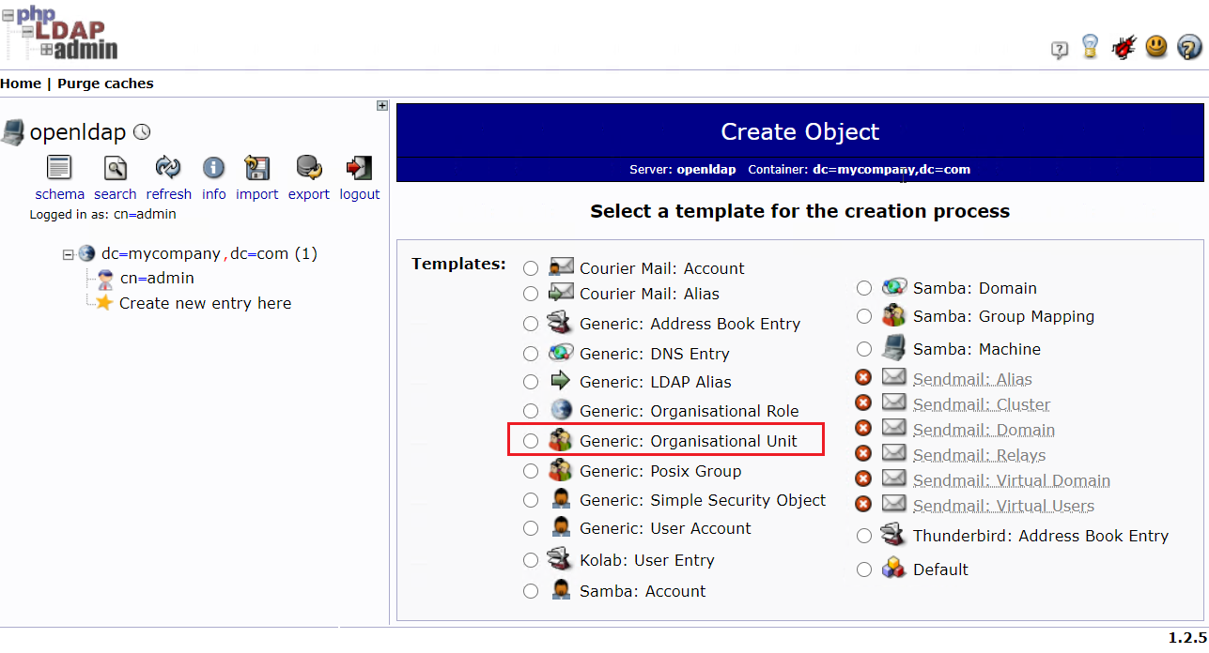The image size is (1209, 653).
Task: Click the smiley feedback icon top right
Action: [1156, 46]
